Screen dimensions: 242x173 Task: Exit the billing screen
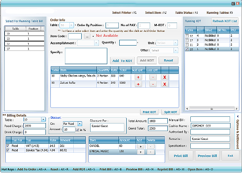click(x=231, y=156)
